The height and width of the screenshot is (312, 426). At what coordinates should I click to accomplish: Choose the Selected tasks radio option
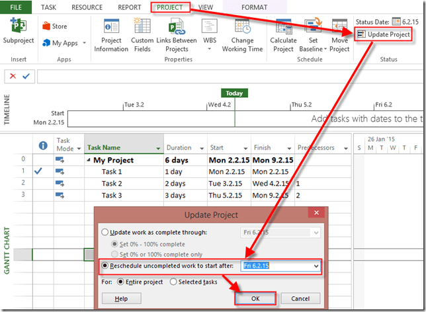point(174,282)
